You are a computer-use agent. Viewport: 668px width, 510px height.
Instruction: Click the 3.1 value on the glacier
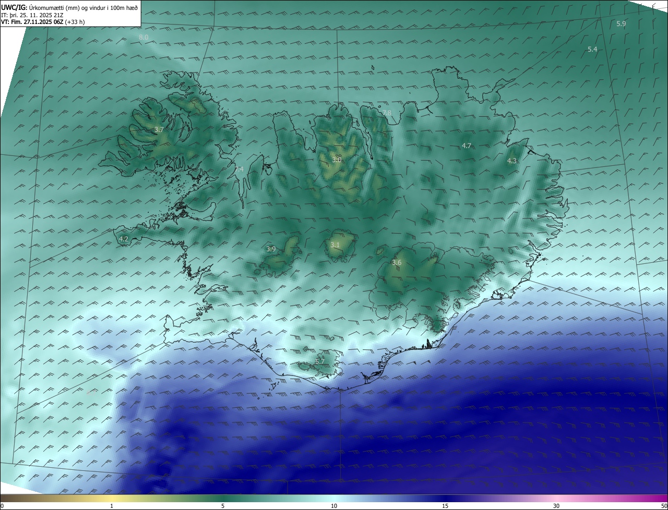[335, 245]
